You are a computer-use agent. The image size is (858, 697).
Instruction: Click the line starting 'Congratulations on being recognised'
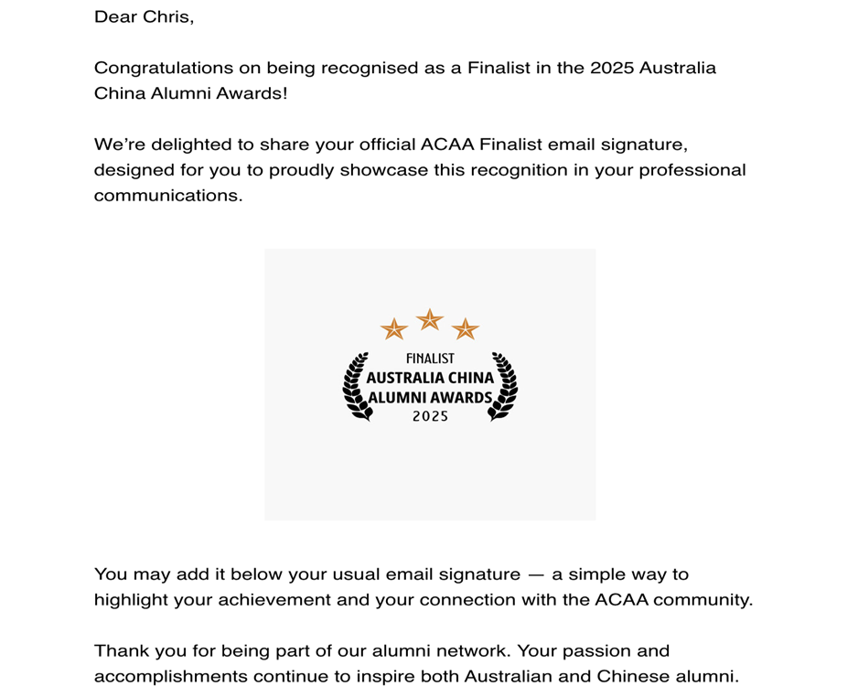404,69
